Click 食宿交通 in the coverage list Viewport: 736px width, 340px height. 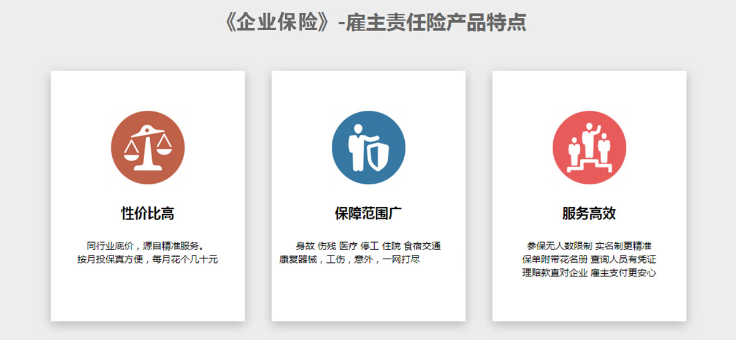click(x=422, y=246)
